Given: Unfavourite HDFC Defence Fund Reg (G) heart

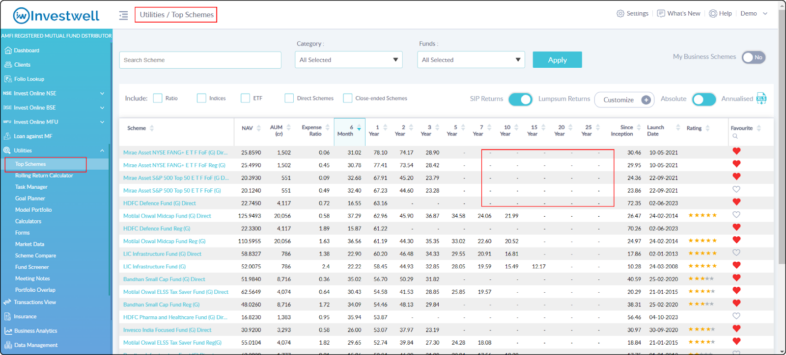Looking at the screenshot, I should point(736,227).
